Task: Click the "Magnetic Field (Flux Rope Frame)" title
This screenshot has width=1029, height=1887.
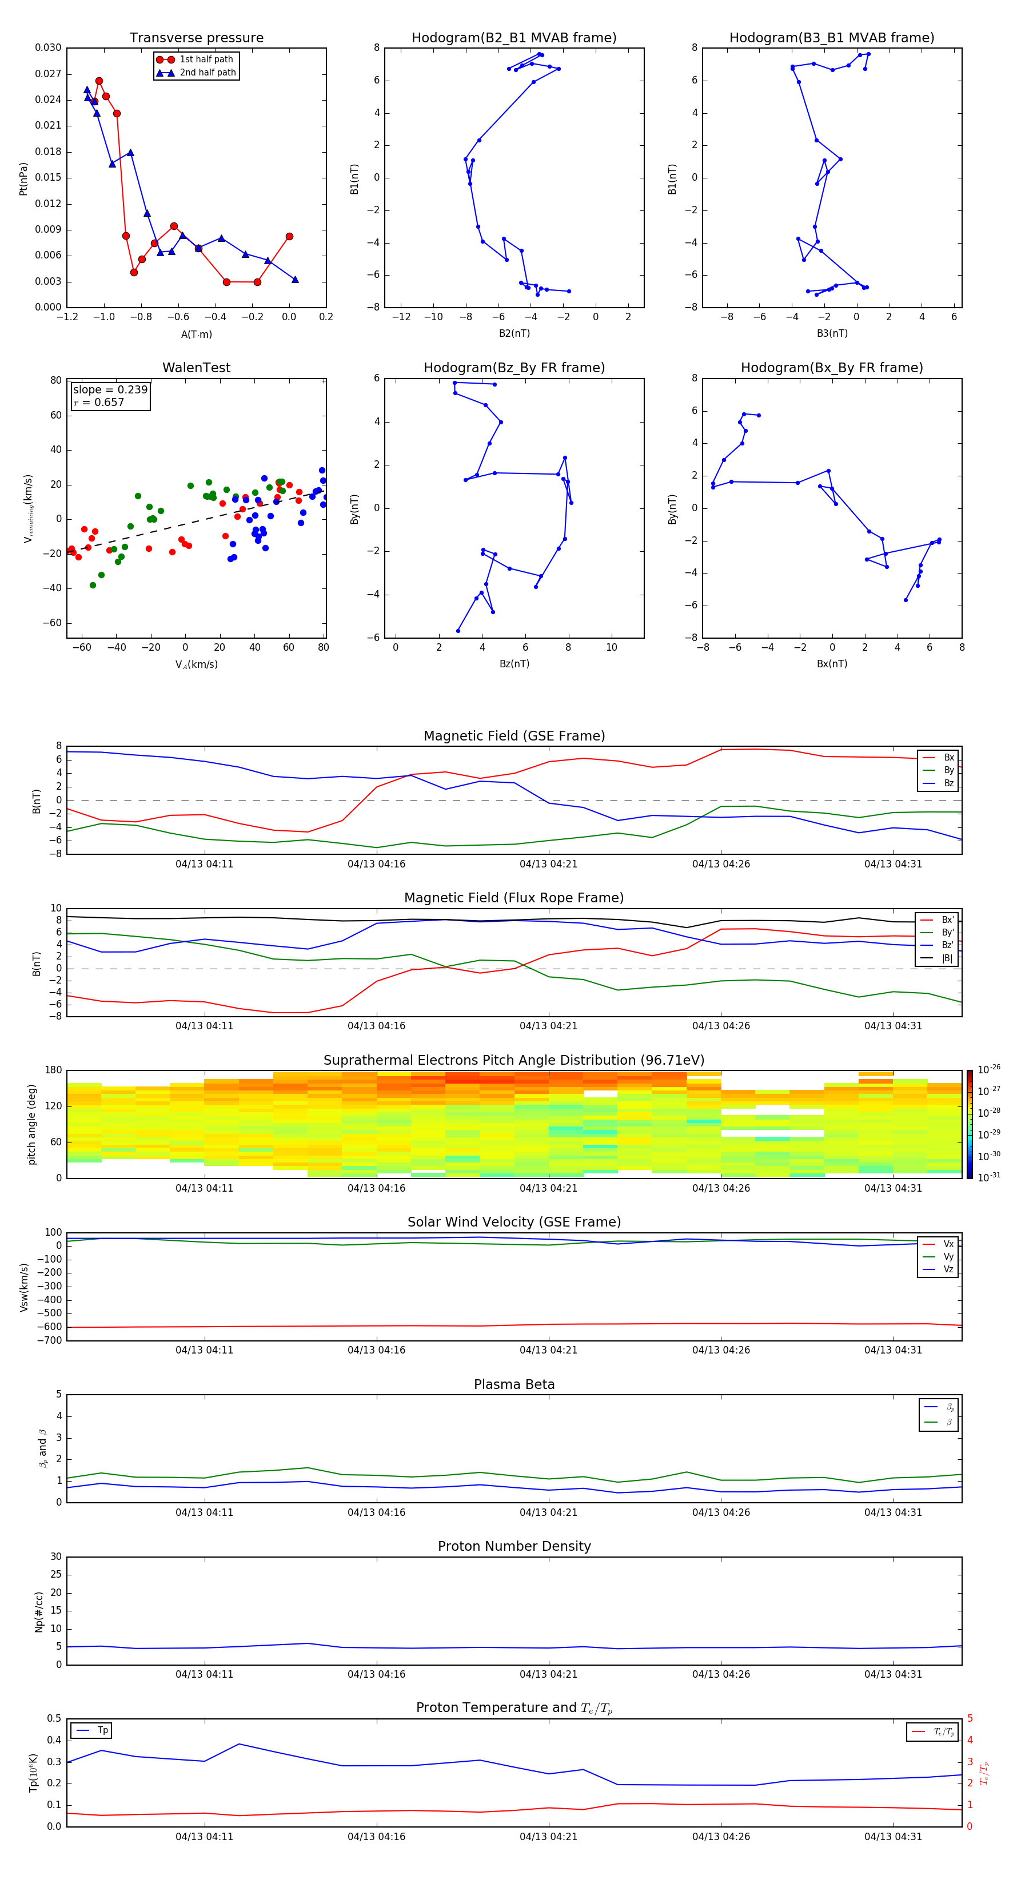Action: point(514,897)
